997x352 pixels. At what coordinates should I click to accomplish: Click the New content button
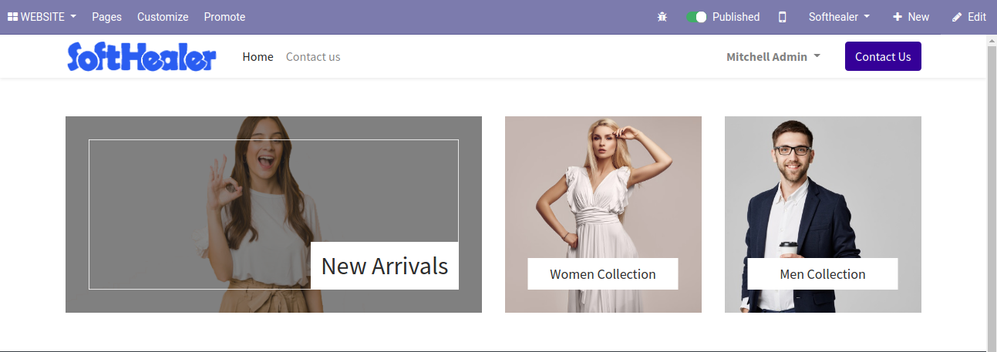[911, 17]
